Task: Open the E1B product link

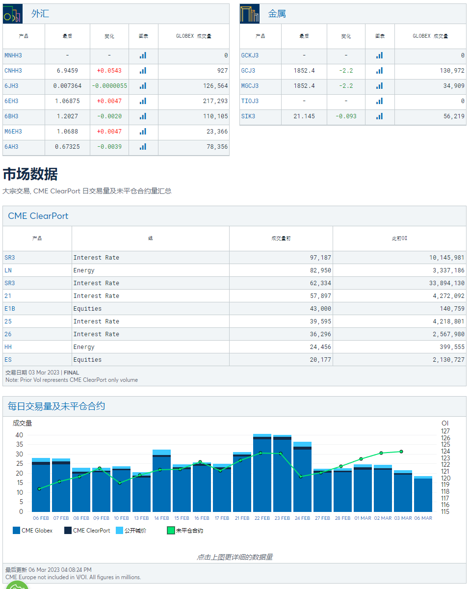Action: pyautogui.click(x=10, y=309)
